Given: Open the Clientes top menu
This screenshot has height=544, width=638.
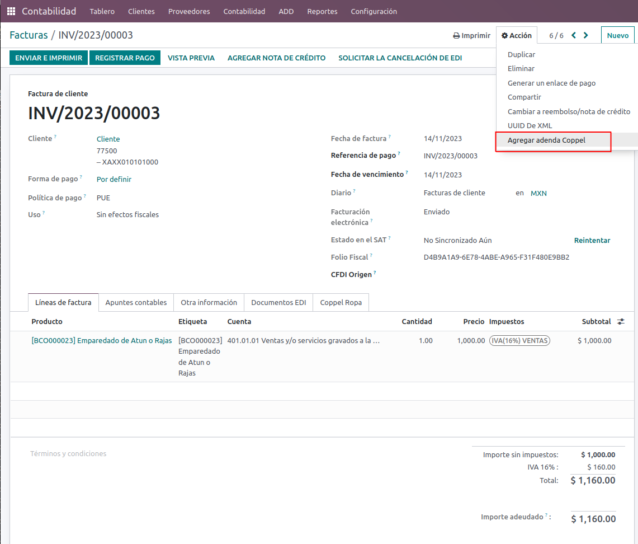Looking at the screenshot, I should pos(141,11).
